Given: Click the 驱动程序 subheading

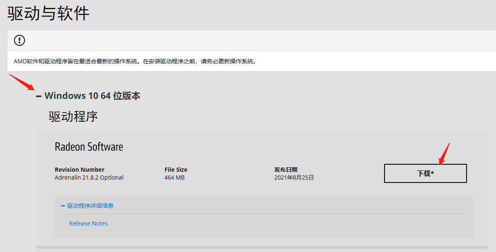Looking at the screenshot, I should pos(73,117).
